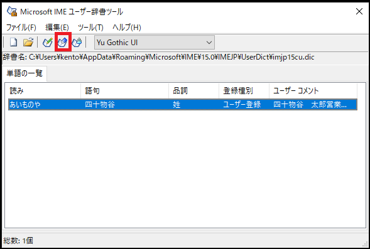Viewport: 370px width, 249px height.
Task: Open the ファイル(F) menu
Action: click(21, 28)
